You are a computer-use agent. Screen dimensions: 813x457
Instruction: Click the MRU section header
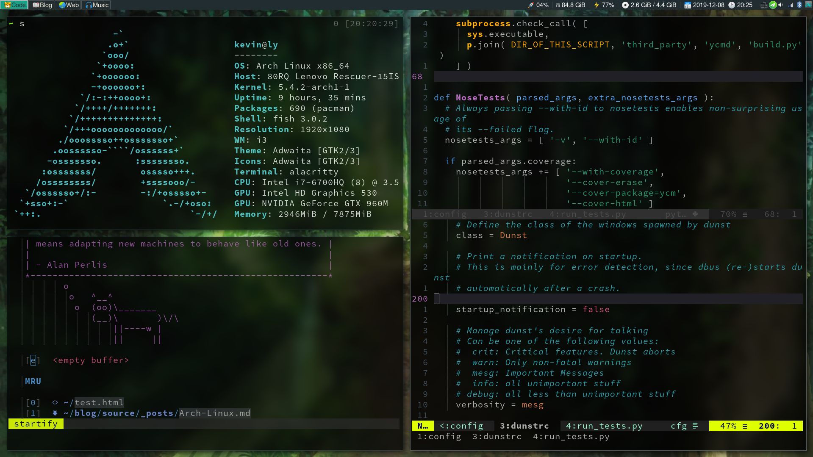click(x=33, y=382)
